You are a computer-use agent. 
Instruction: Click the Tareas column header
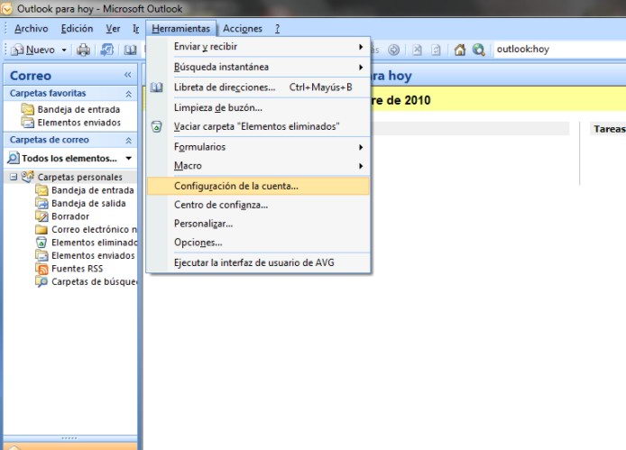pyautogui.click(x=608, y=129)
